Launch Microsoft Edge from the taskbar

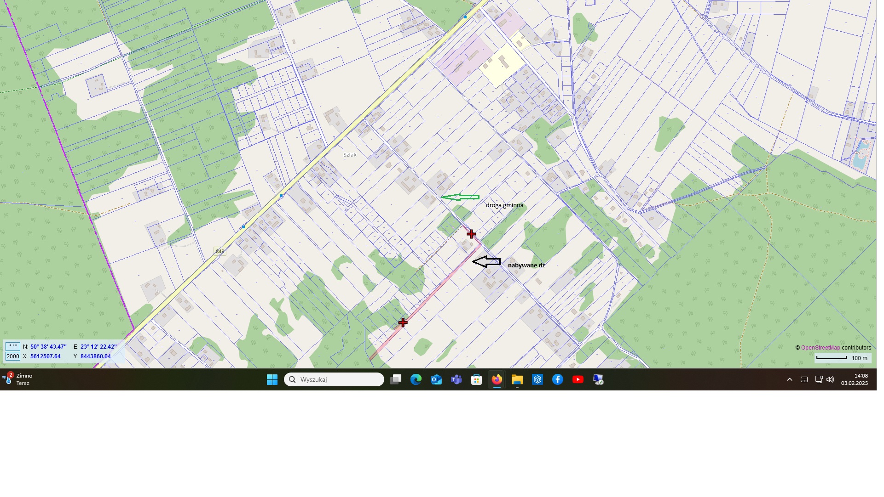pos(416,380)
